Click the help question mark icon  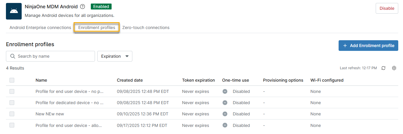(x=83, y=7)
